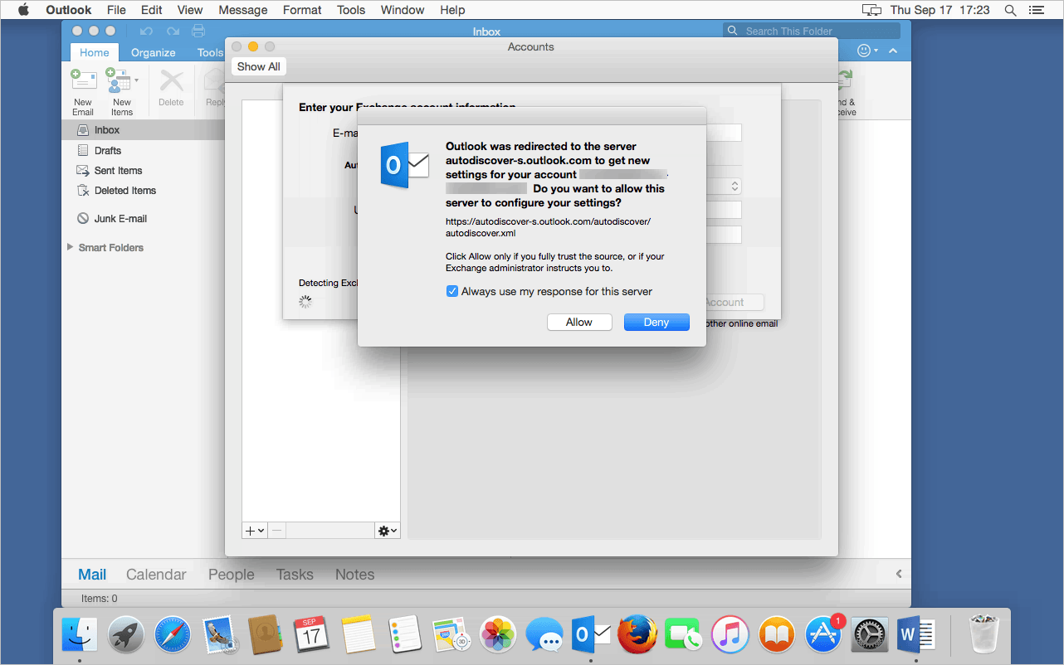Click Allow in the autodiscover dialog
The width and height of the screenshot is (1064, 665).
pos(579,323)
